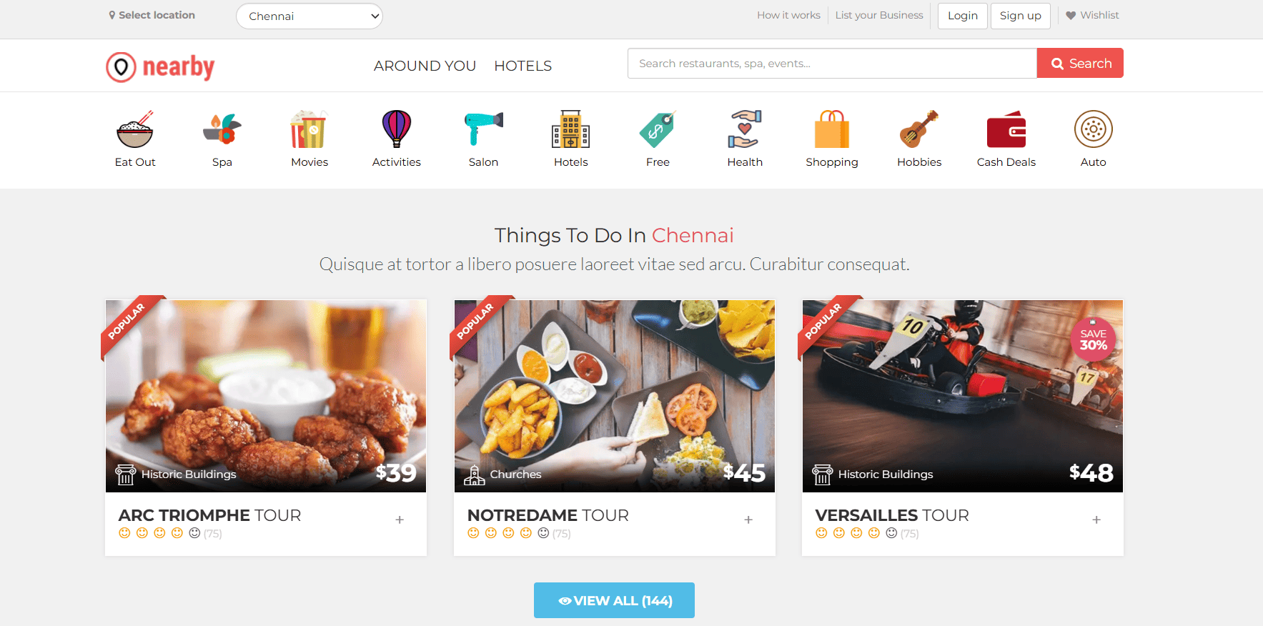
Task: Expand Versailles Tour plus sign
Action: (1096, 520)
